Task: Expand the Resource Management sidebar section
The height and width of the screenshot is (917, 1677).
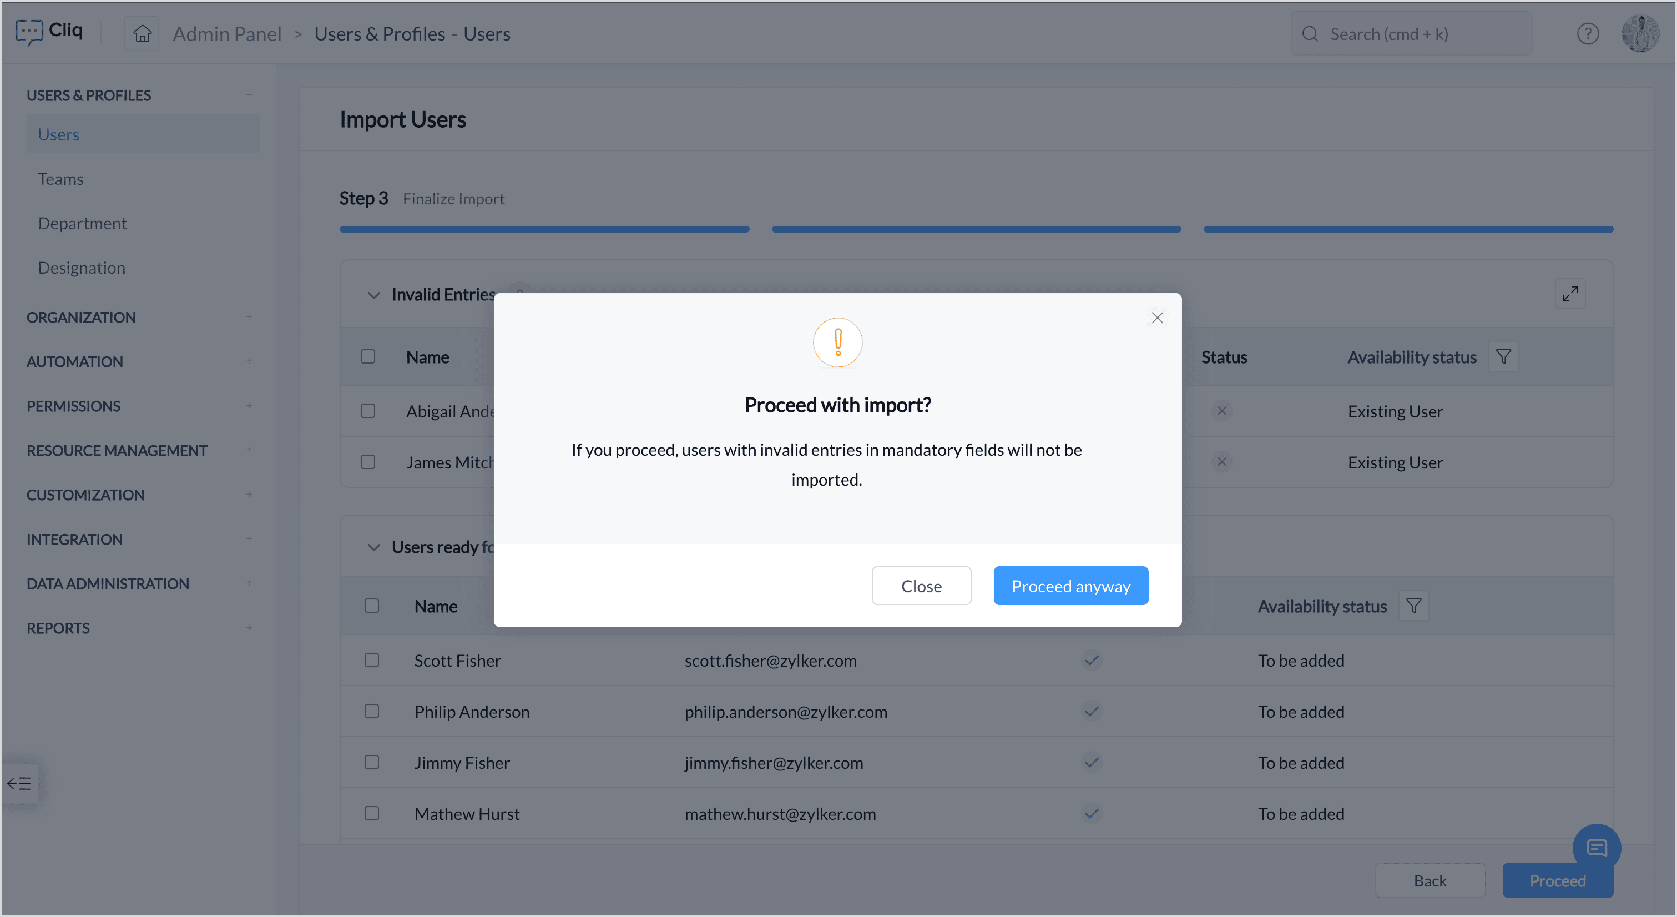Action: [x=249, y=450]
